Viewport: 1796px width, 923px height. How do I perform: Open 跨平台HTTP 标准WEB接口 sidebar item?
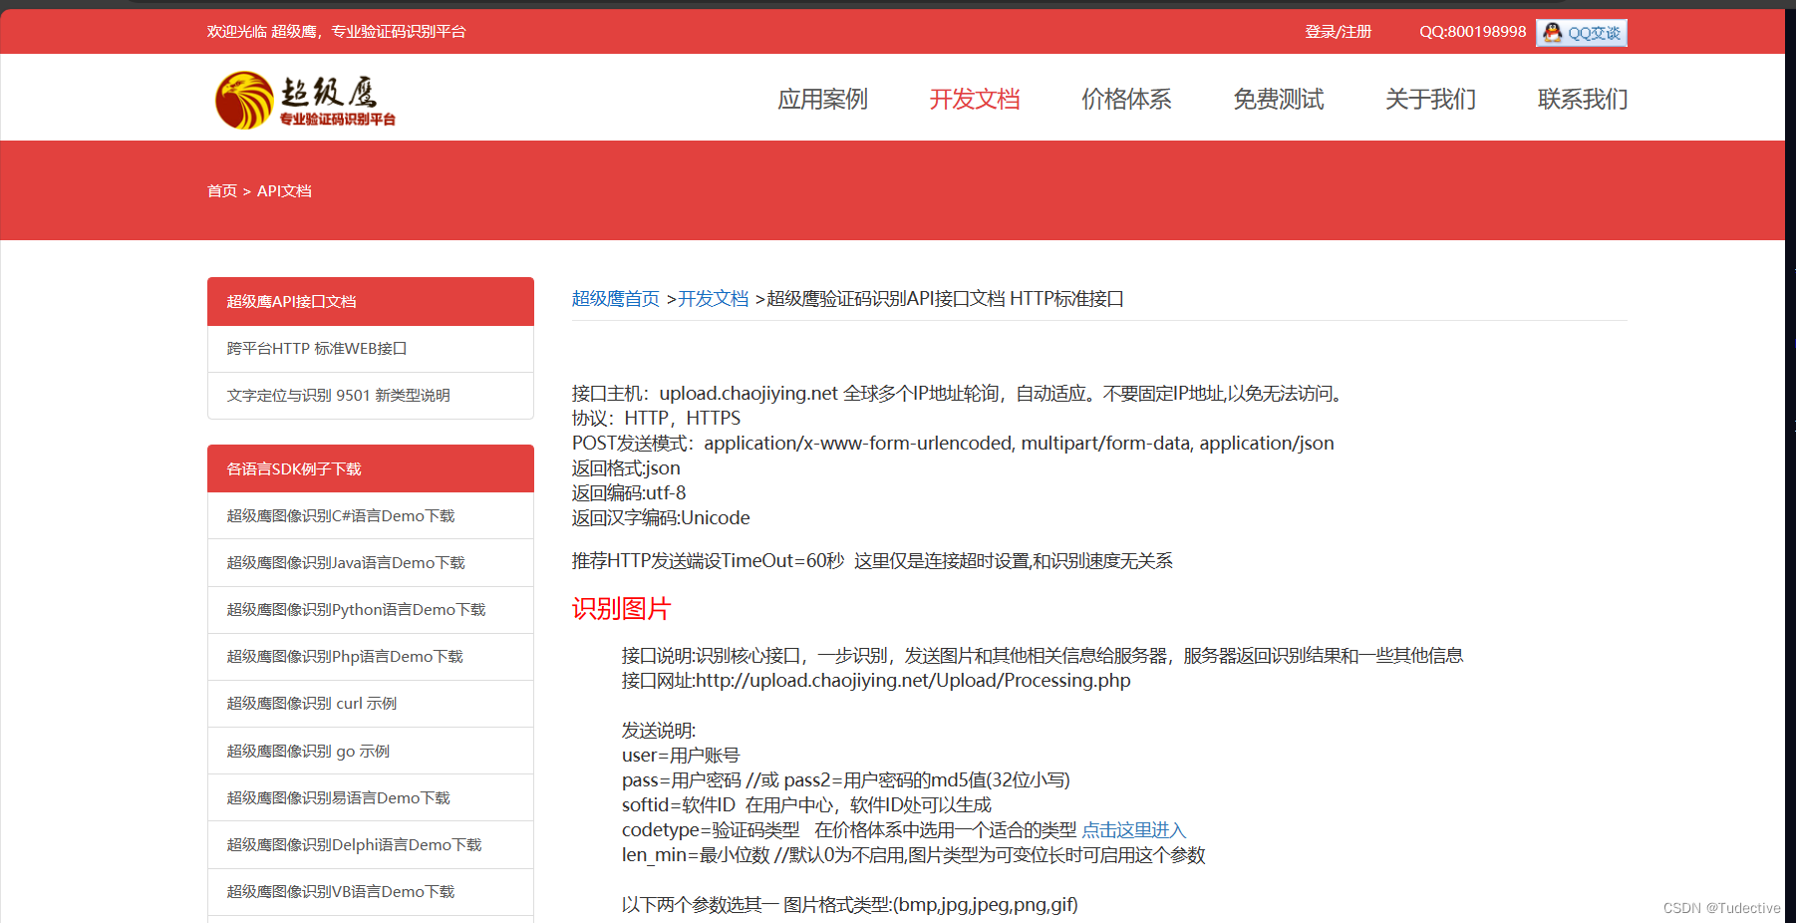[371, 348]
